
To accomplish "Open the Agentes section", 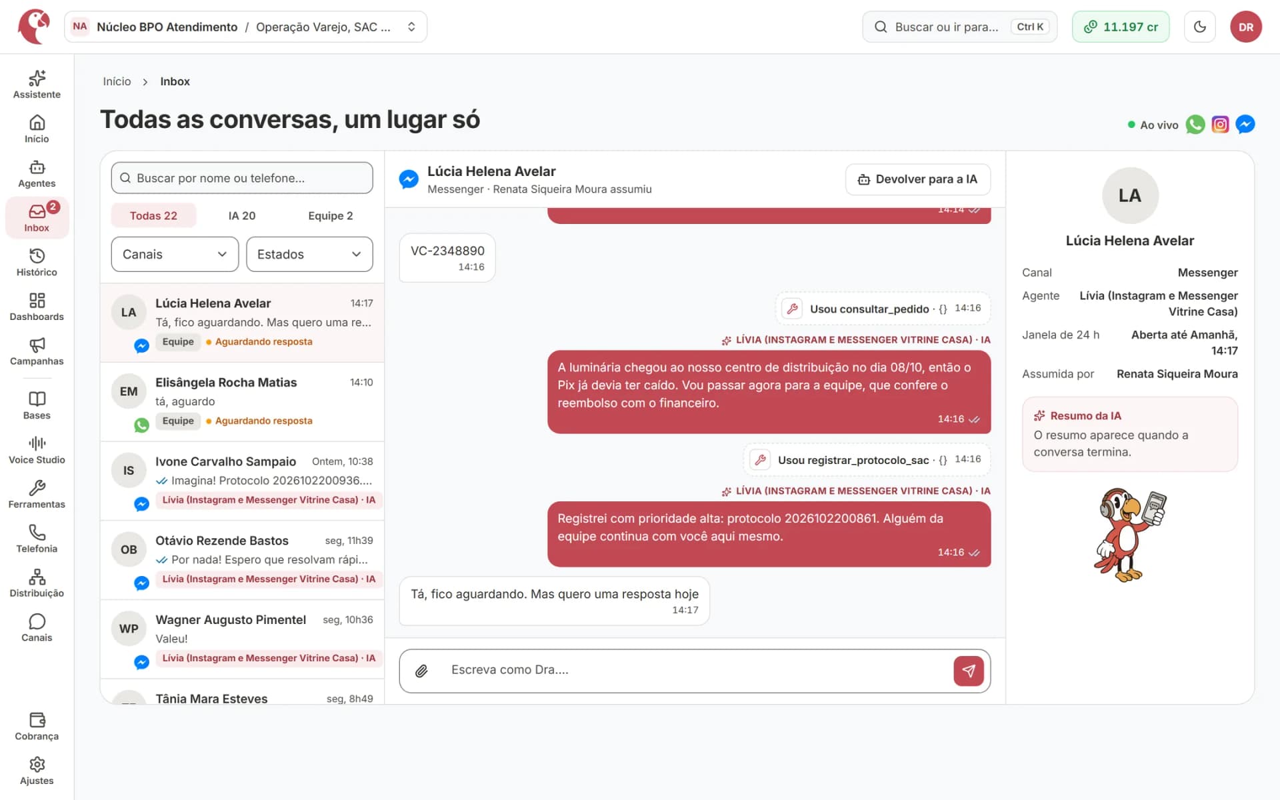I will click(x=37, y=174).
